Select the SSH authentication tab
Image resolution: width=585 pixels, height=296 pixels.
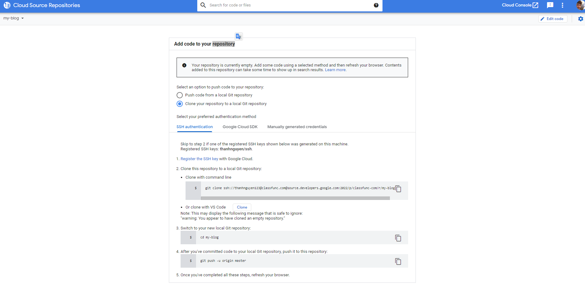pos(194,127)
